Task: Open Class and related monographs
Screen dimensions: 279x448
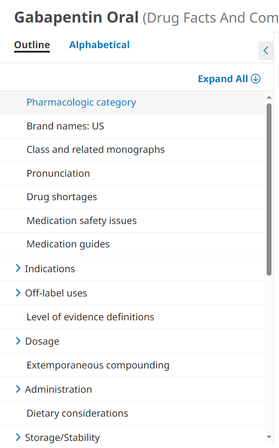Action: coord(95,150)
